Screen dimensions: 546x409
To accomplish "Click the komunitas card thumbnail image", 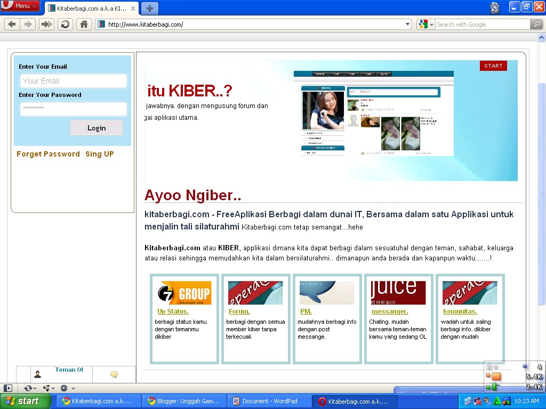I will tap(470, 293).
